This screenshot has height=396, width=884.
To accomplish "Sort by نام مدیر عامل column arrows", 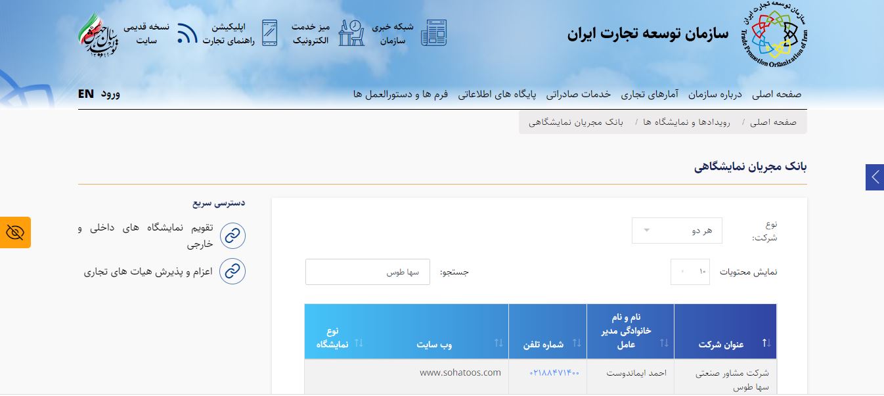I will tap(664, 343).
